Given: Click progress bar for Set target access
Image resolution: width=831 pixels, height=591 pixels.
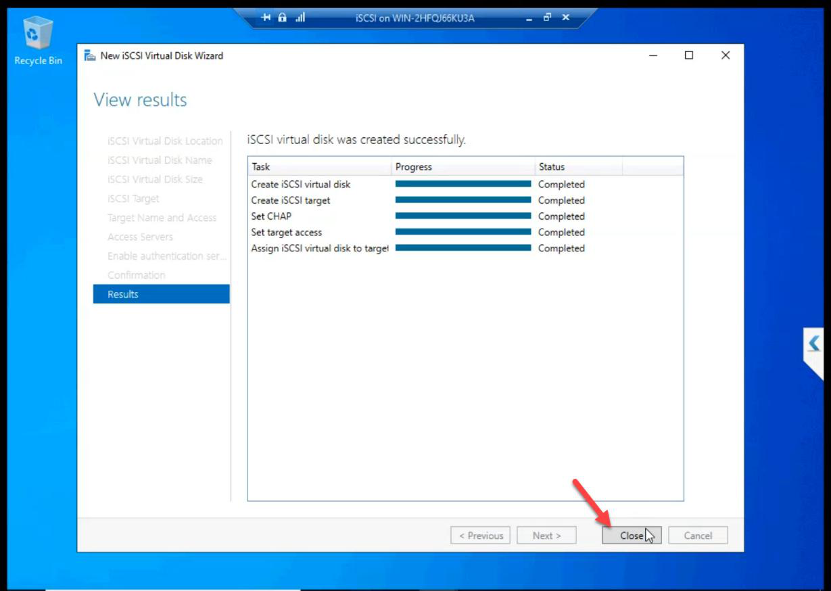Looking at the screenshot, I should (x=463, y=231).
